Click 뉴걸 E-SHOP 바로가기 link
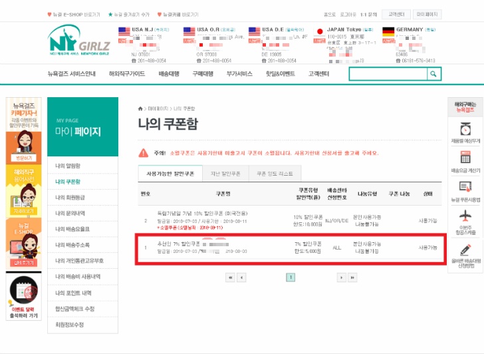 pyautogui.click(x=74, y=15)
